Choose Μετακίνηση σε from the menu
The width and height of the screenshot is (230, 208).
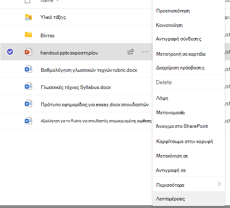point(172,156)
